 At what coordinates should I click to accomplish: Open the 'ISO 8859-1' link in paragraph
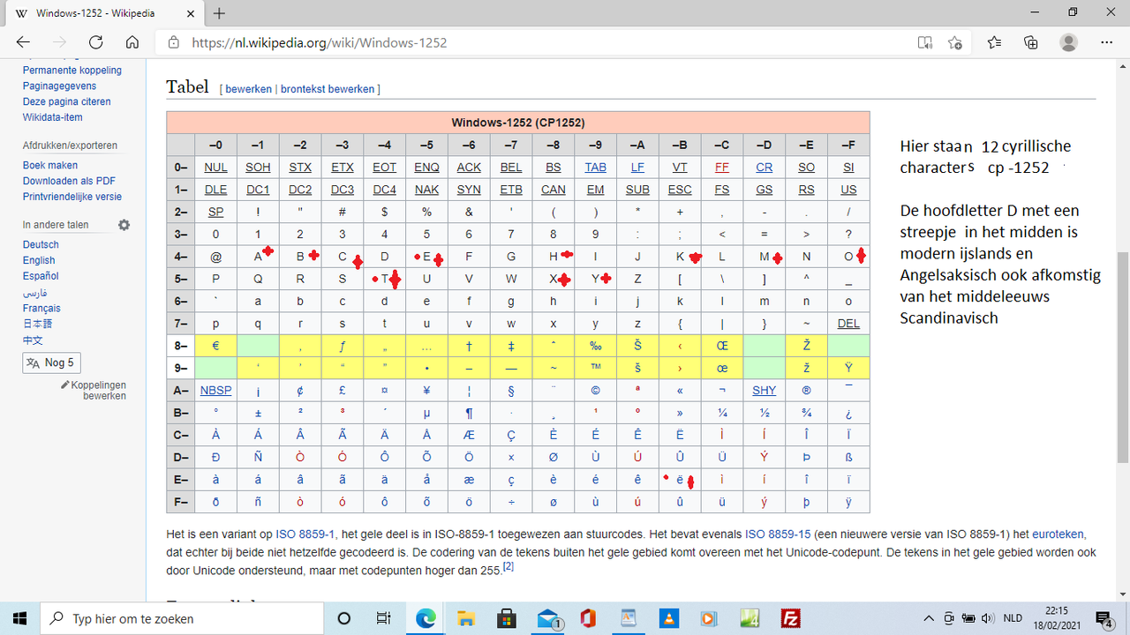coord(305,534)
